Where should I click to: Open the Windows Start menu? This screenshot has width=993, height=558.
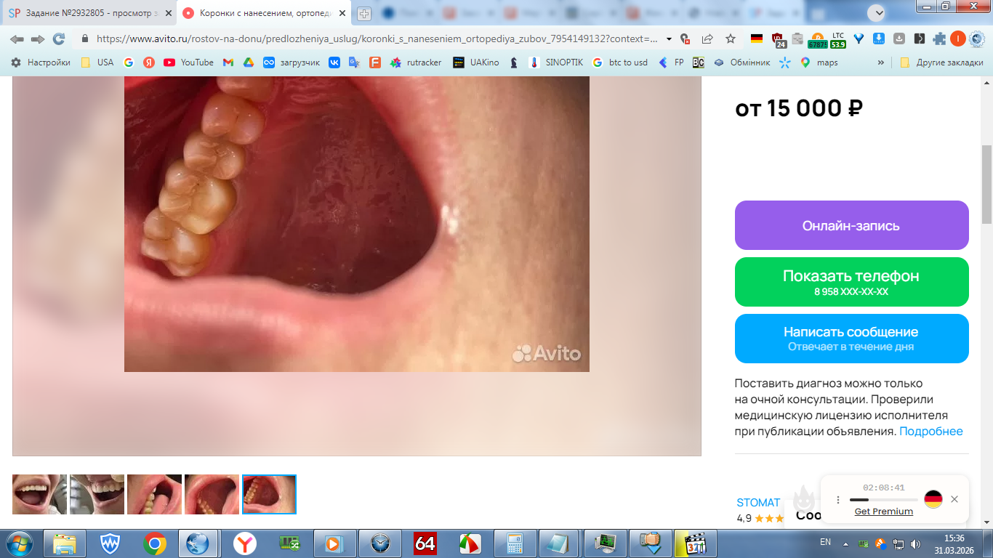(x=20, y=543)
